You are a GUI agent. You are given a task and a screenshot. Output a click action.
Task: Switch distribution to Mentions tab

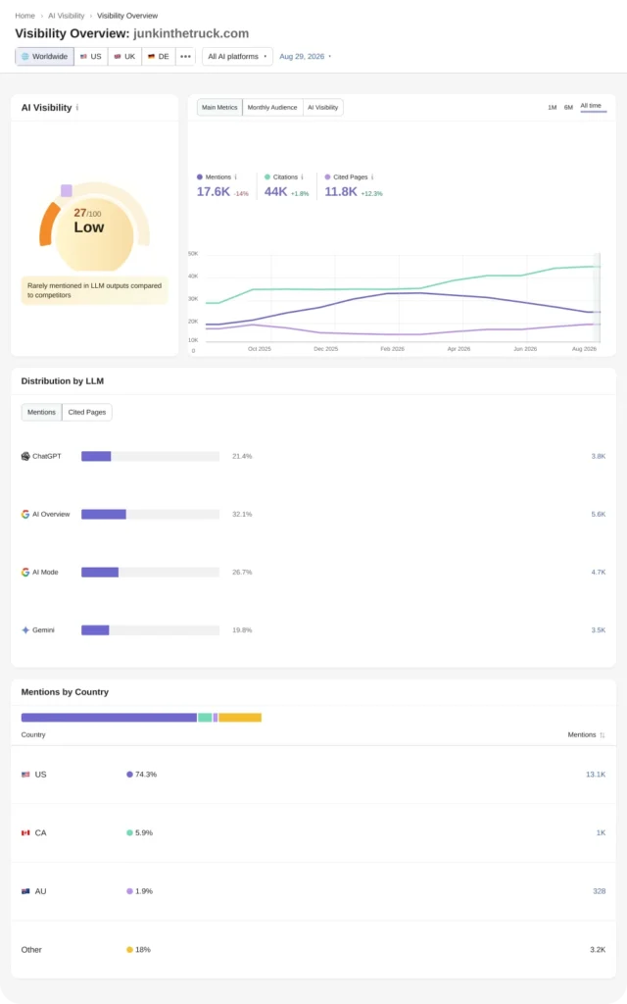tap(41, 413)
